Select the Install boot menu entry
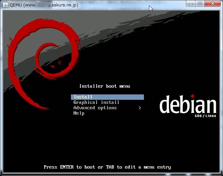The width and height of the screenshot is (223, 176). pyautogui.click(x=107, y=97)
